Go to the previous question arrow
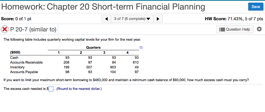265x112 pixels. pyautogui.click(x=106, y=19)
